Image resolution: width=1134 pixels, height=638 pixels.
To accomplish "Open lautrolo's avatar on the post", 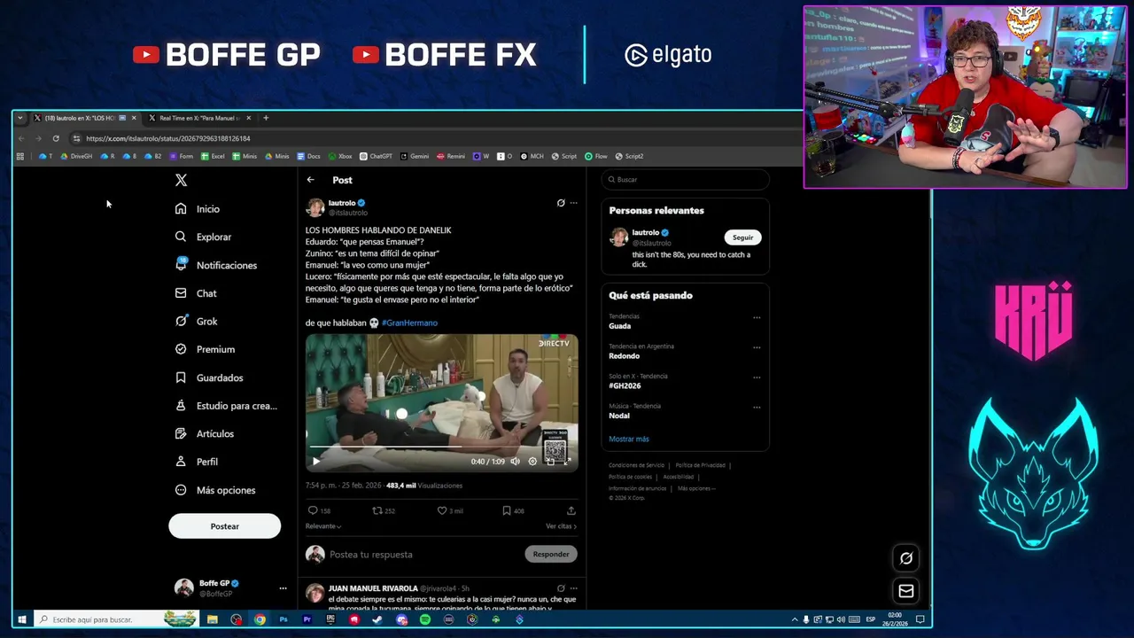I will pyautogui.click(x=315, y=207).
